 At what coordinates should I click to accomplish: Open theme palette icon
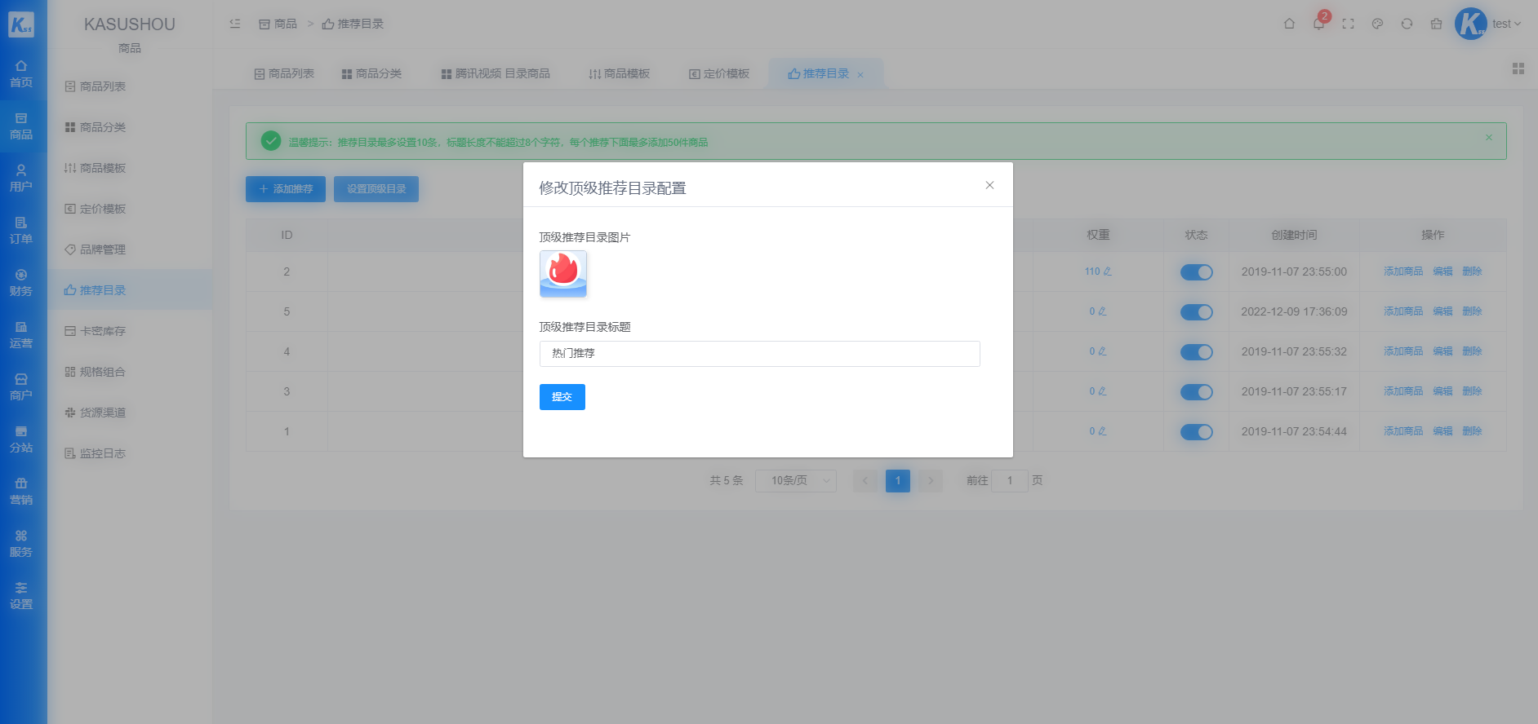coord(1377,24)
